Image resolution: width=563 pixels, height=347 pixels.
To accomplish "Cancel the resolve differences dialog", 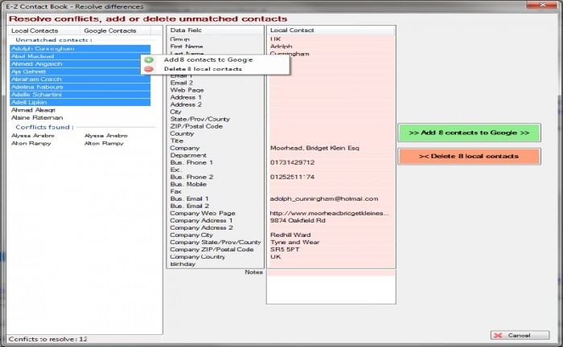I will 520,335.
